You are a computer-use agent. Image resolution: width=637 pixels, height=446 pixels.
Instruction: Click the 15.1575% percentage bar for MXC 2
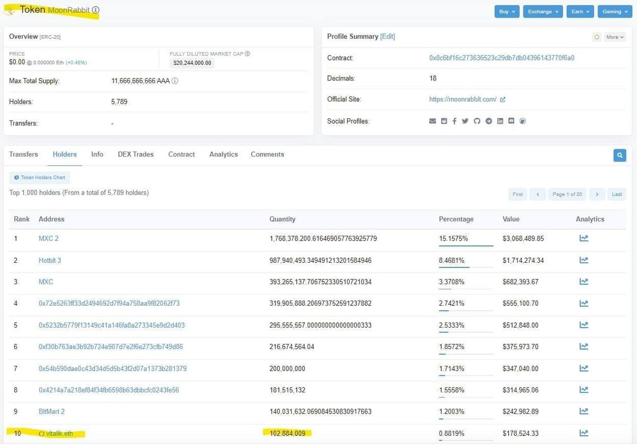coord(466,246)
